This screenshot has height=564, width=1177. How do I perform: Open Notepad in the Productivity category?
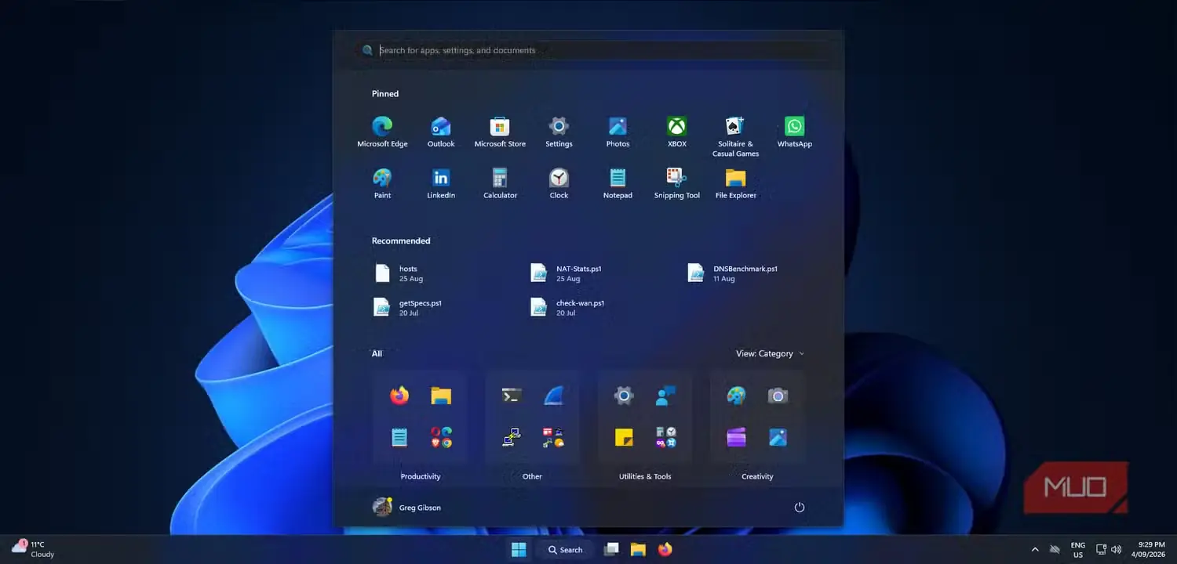[x=399, y=437]
